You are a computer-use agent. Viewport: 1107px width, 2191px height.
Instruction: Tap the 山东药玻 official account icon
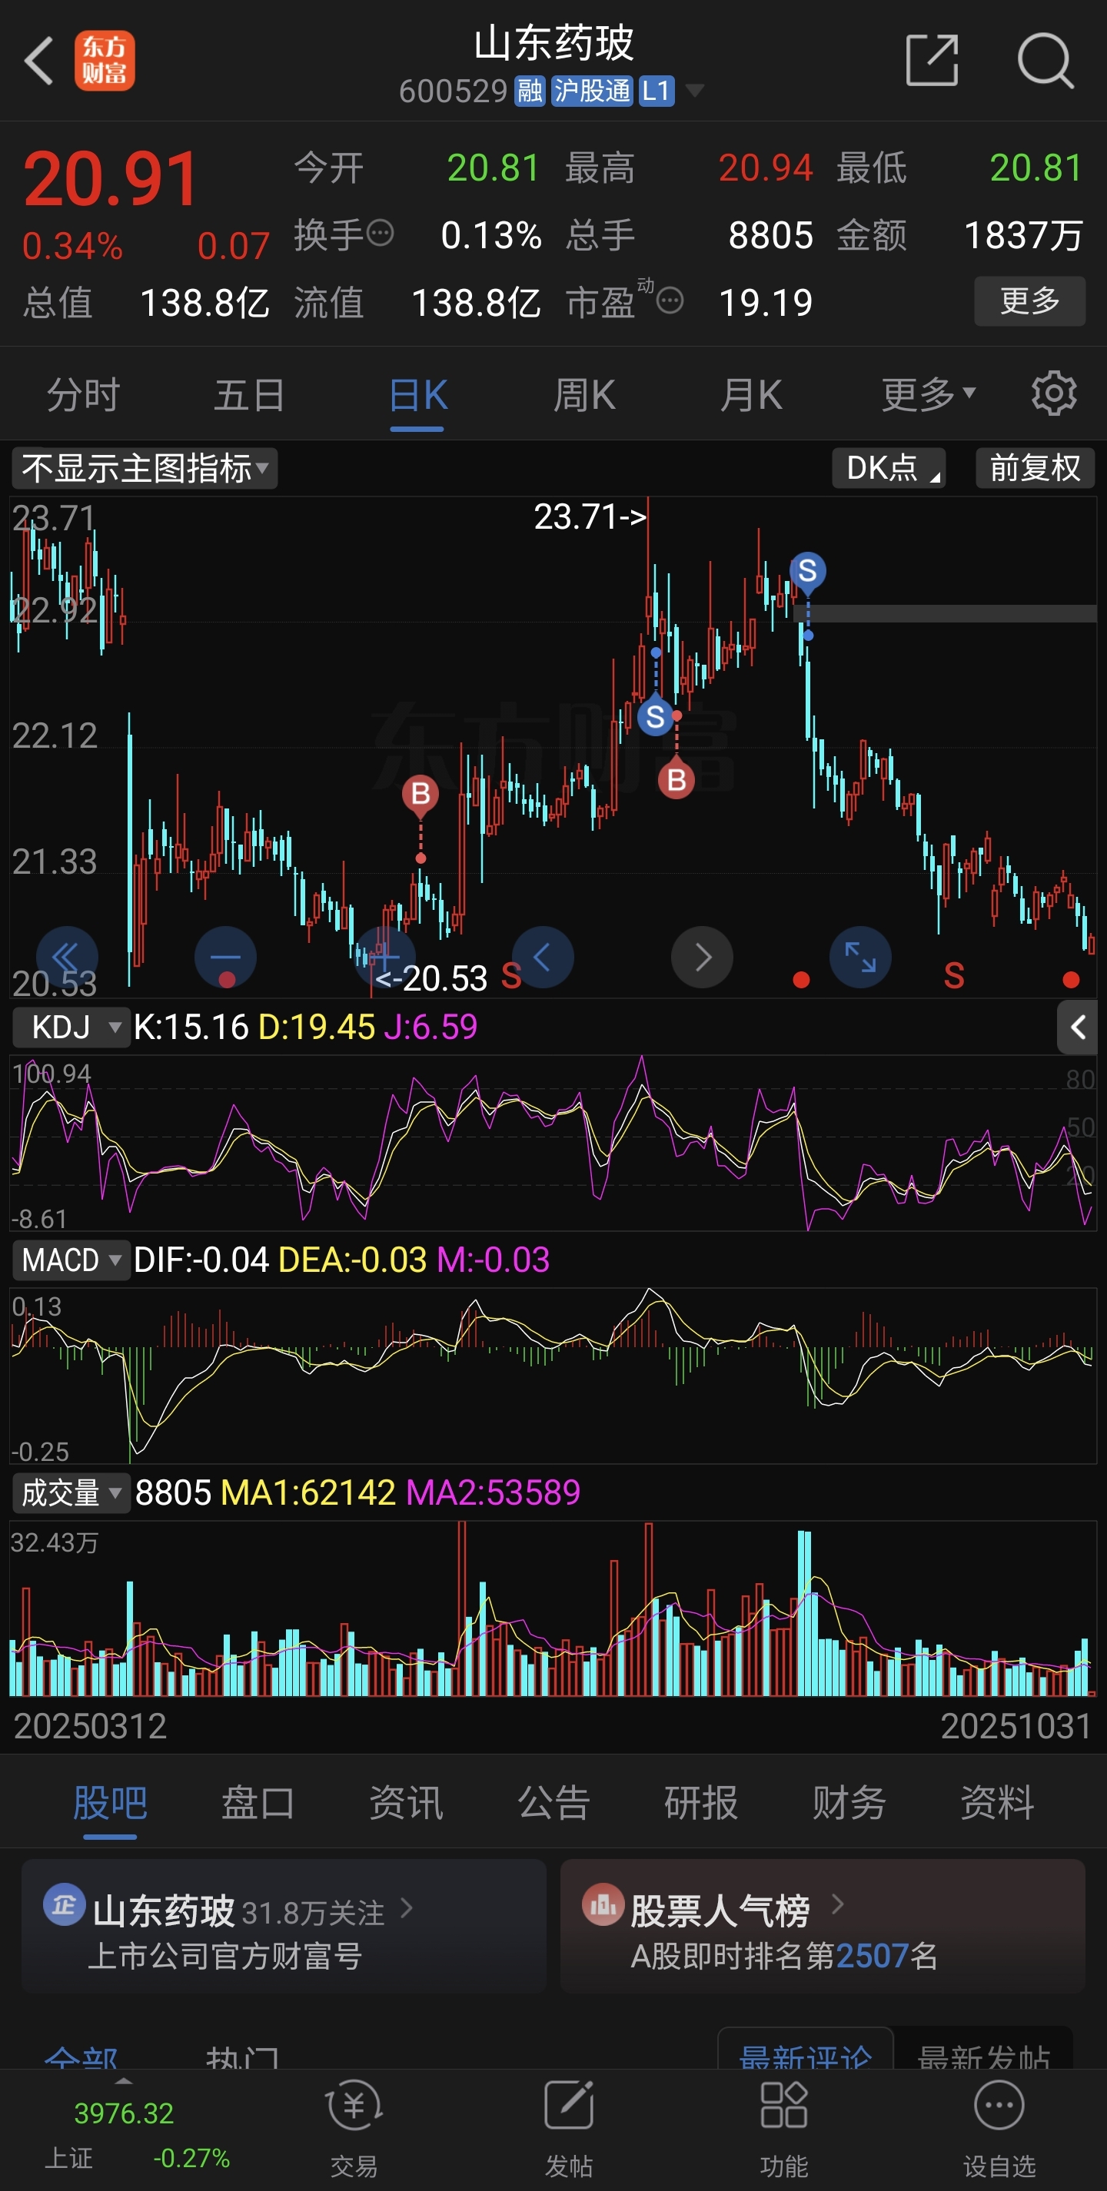(x=65, y=1906)
